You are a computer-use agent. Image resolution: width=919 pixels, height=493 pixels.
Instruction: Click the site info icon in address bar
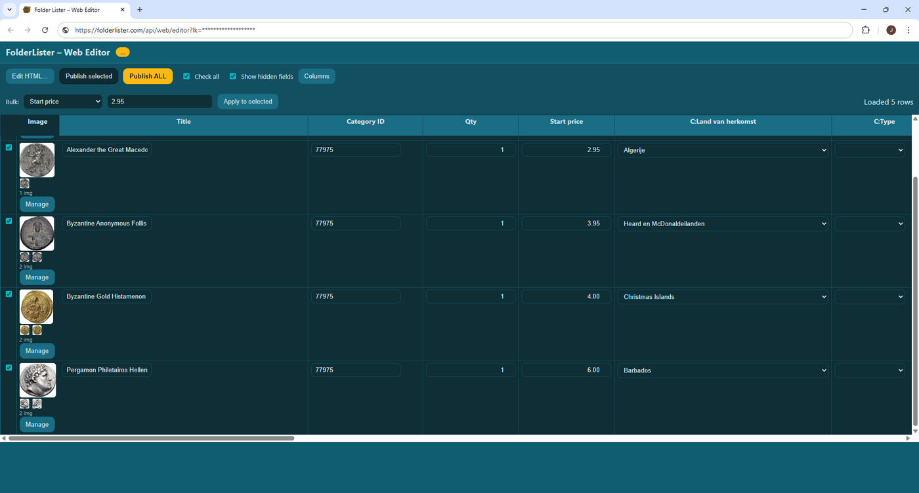pos(65,30)
